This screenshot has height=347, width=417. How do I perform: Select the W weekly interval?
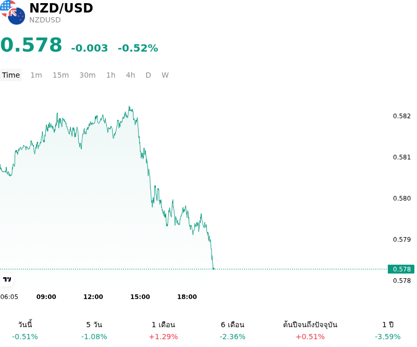[x=165, y=75]
